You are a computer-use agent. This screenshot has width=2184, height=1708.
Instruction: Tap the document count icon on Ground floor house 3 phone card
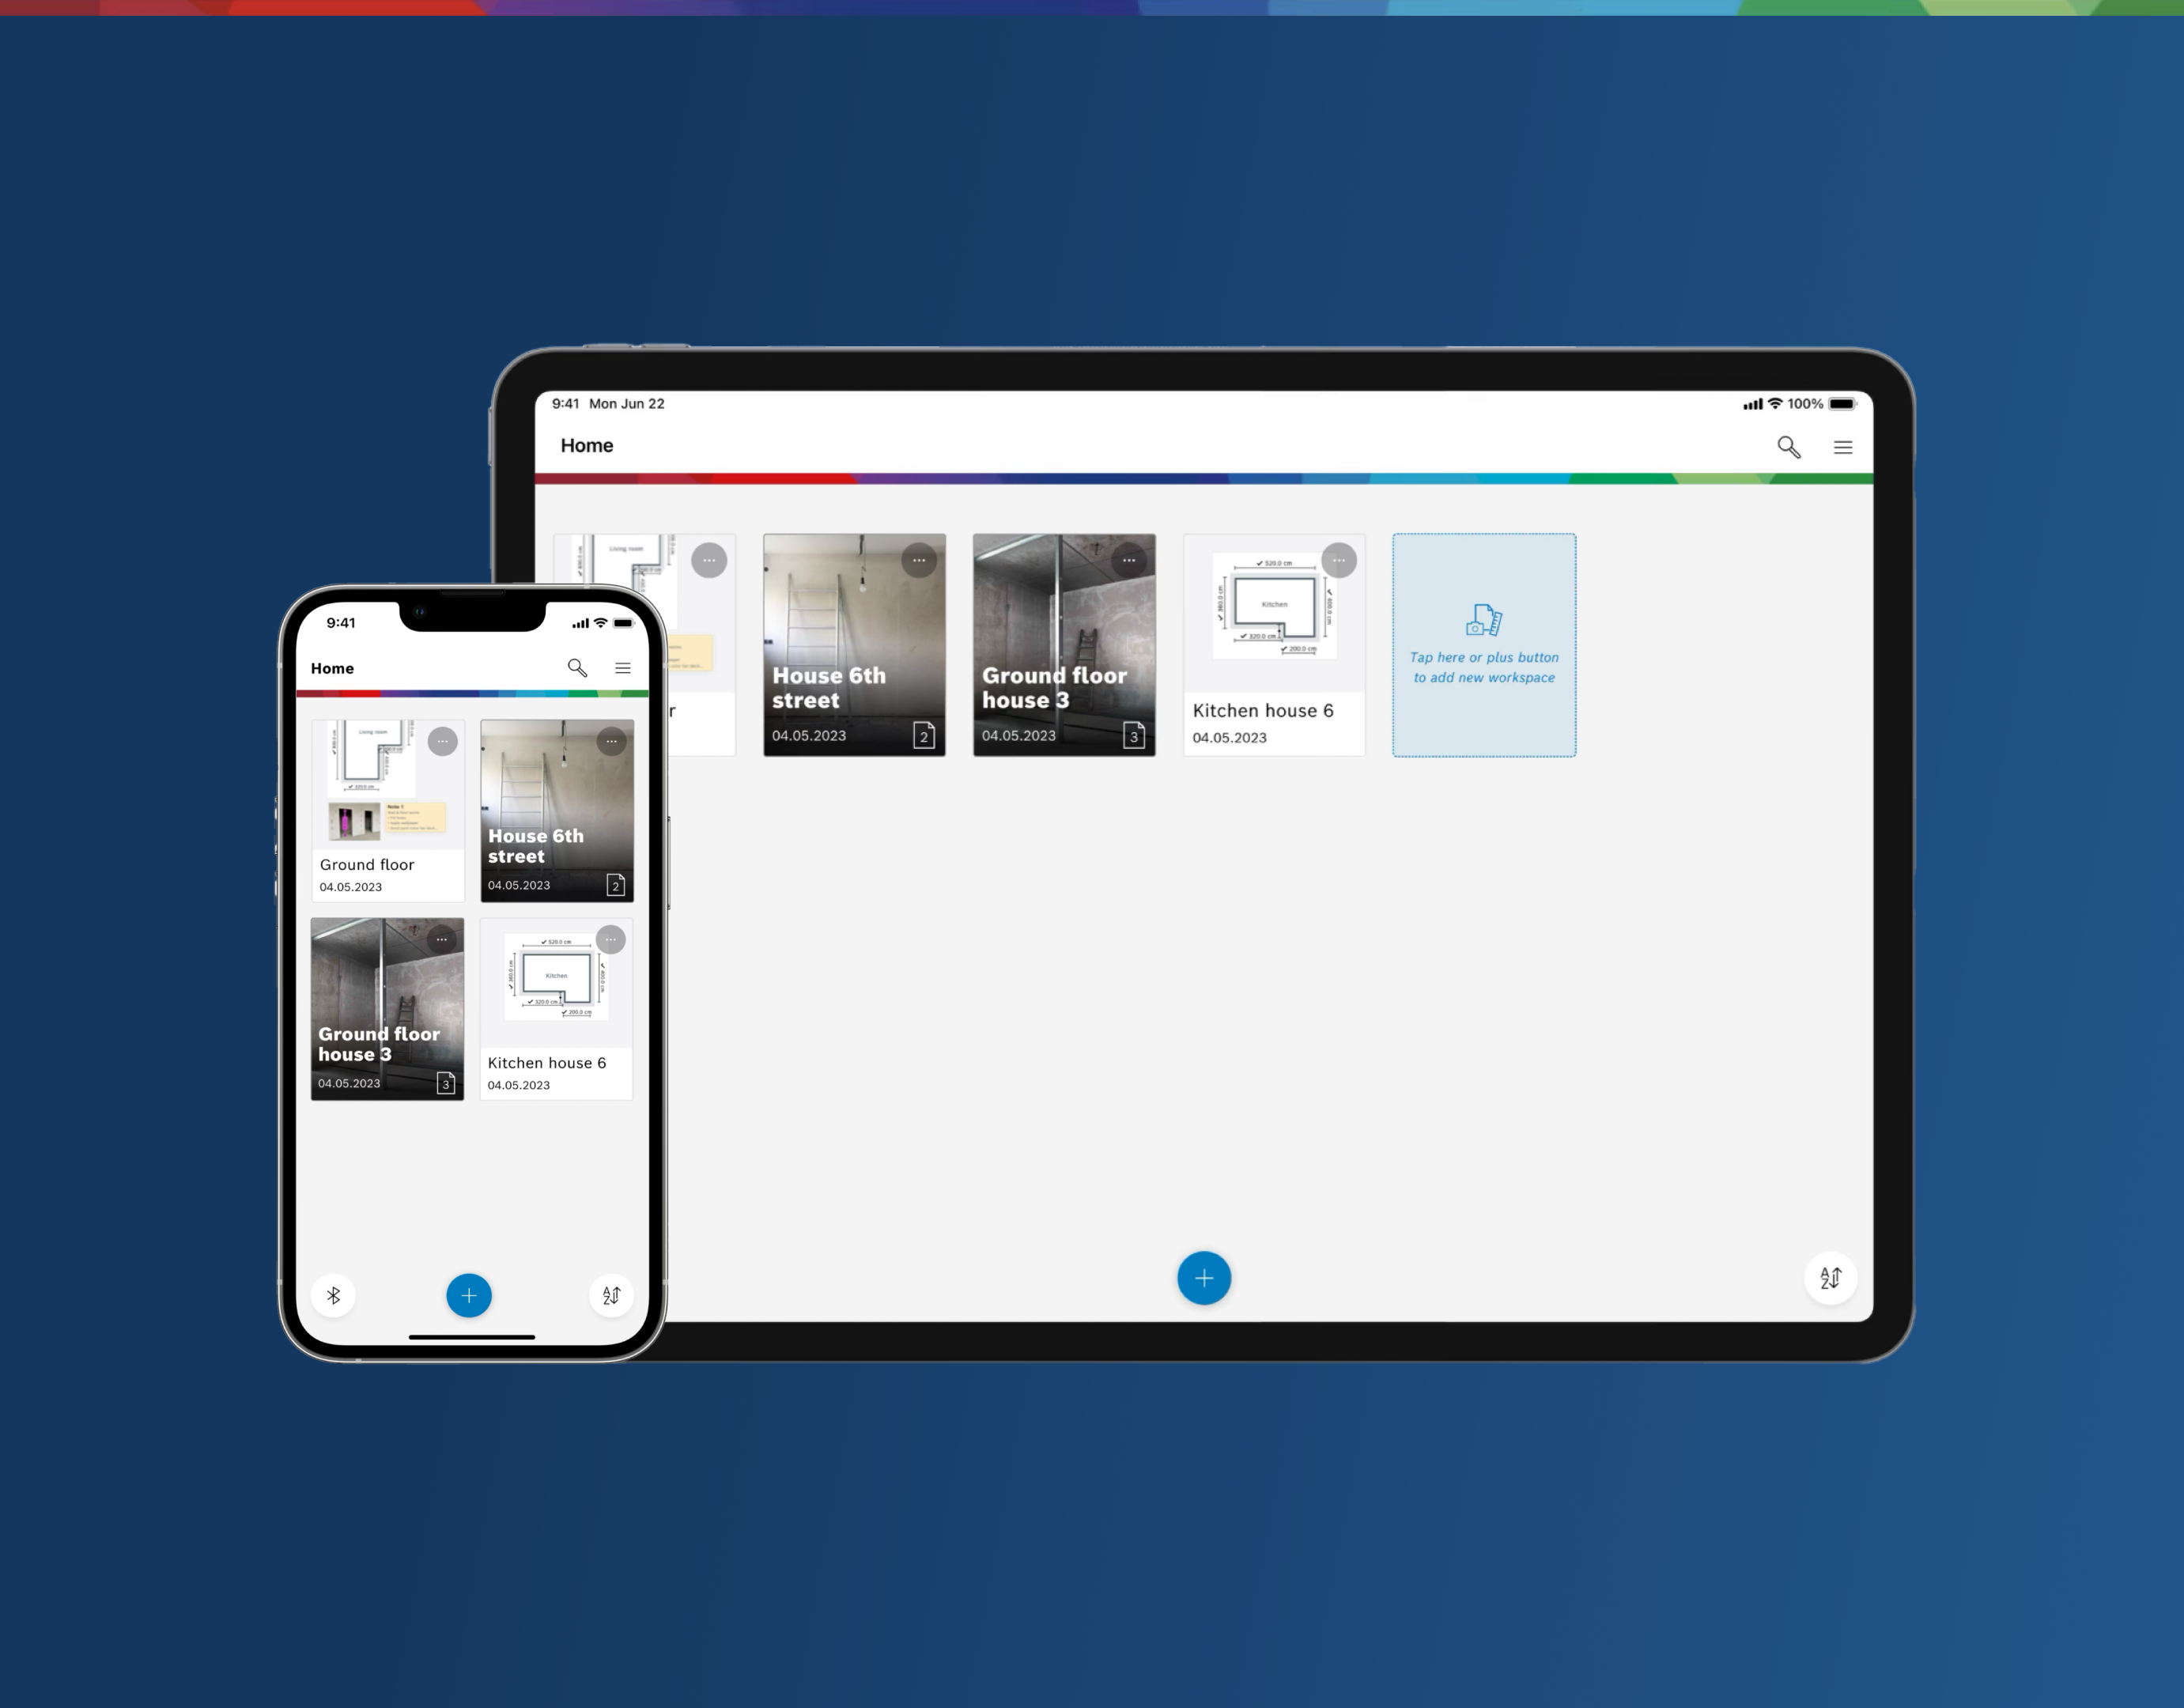click(x=446, y=1083)
